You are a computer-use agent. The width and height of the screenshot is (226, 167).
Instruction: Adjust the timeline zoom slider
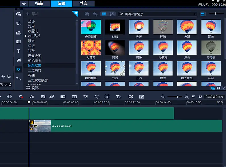point(177,97)
